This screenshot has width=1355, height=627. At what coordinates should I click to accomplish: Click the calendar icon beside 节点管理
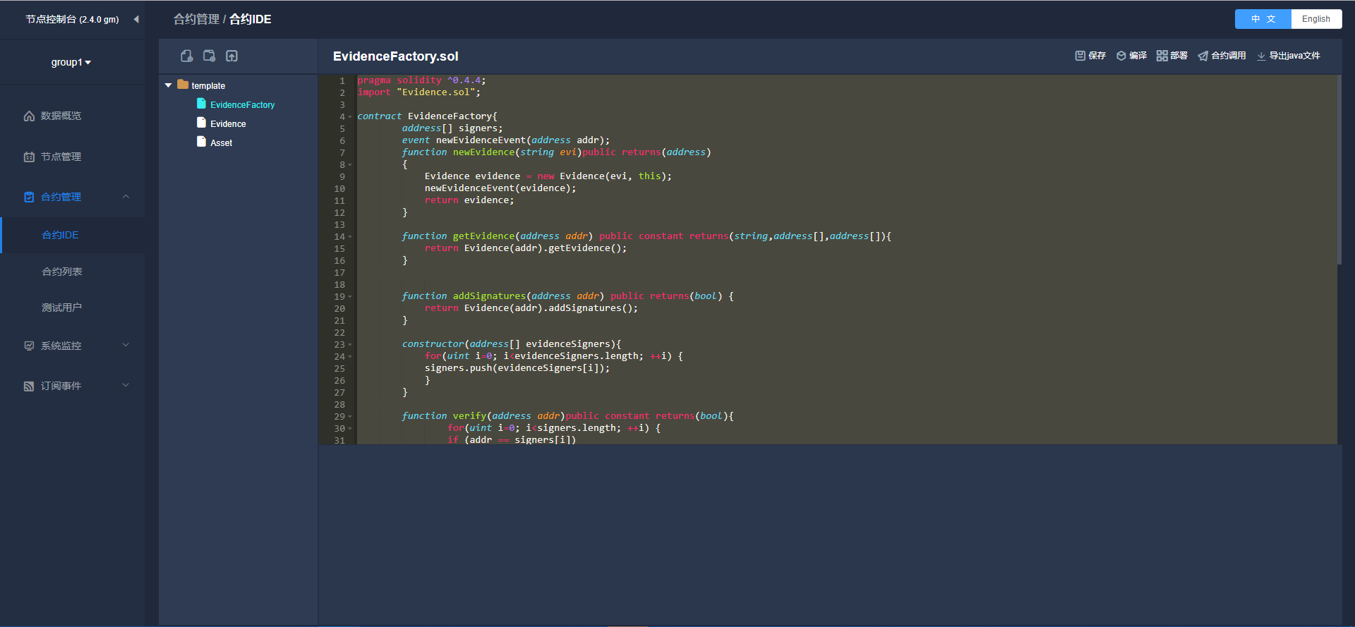coord(29,157)
